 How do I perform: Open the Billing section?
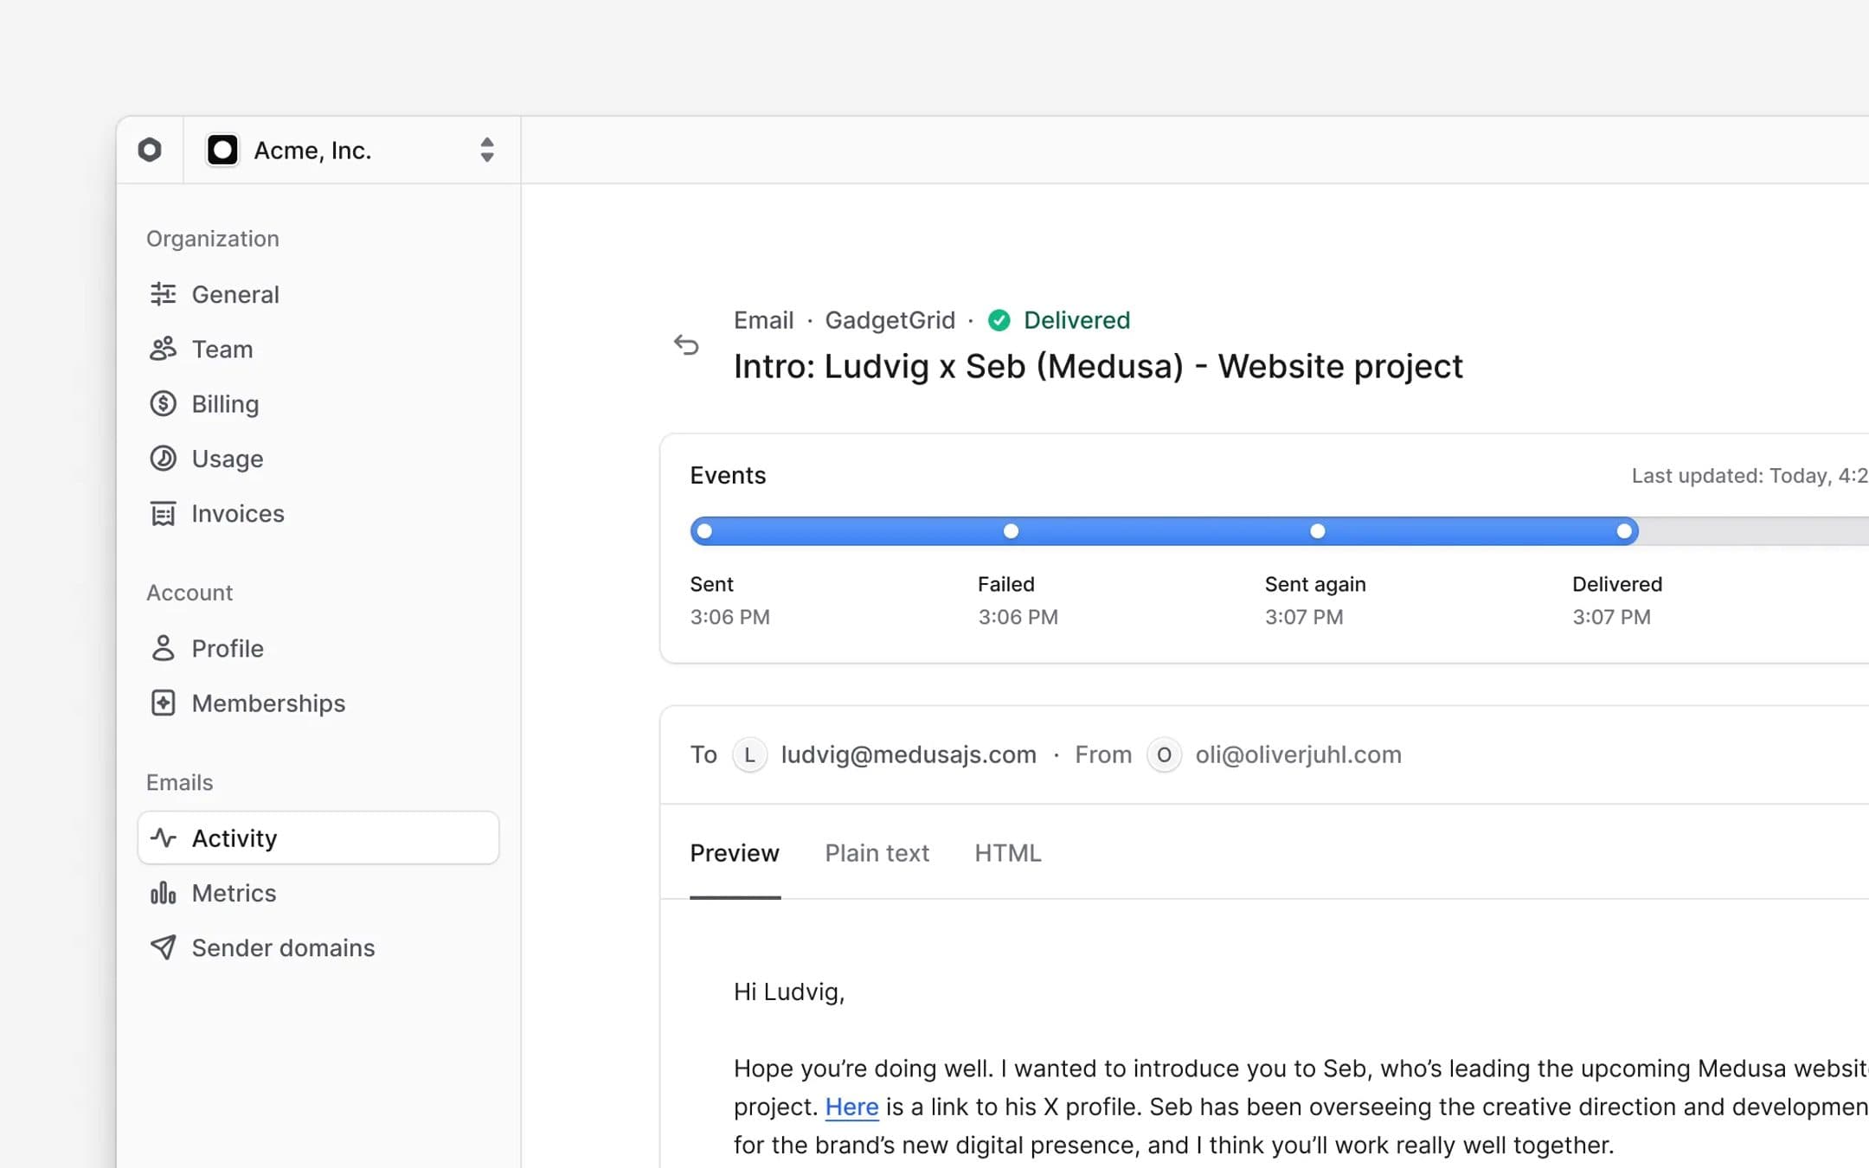[x=318, y=404]
